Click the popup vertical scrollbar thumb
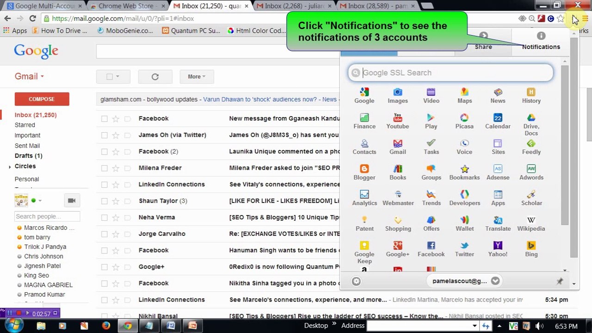 (x=565, y=146)
